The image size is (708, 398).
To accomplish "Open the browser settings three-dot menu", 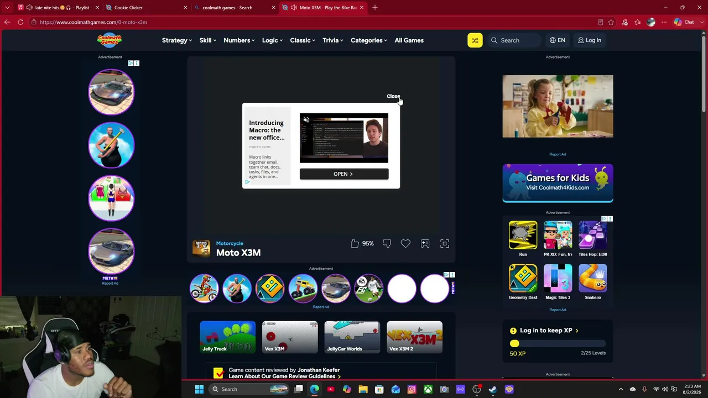I will (x=664, y=22).
